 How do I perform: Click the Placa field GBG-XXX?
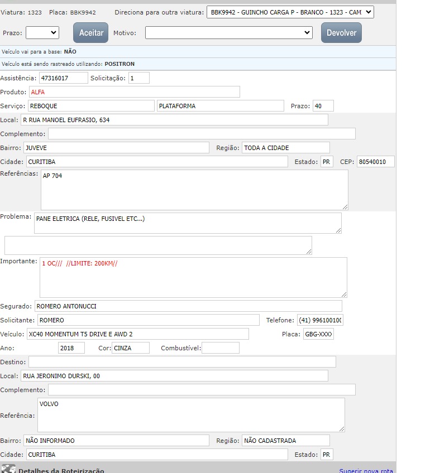pos(318,334)
